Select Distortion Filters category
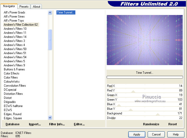Screen dimensions: 187x138 (13, 94)
